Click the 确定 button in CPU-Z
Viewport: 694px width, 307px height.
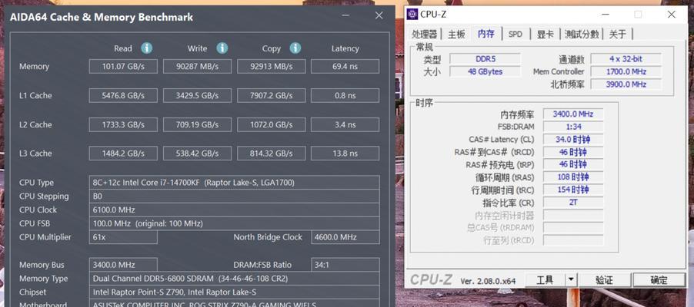(x=659, y=279)
